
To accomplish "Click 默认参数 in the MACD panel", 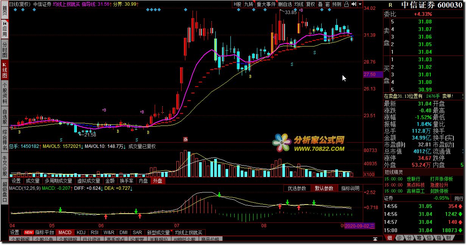I will pos(324,188).
